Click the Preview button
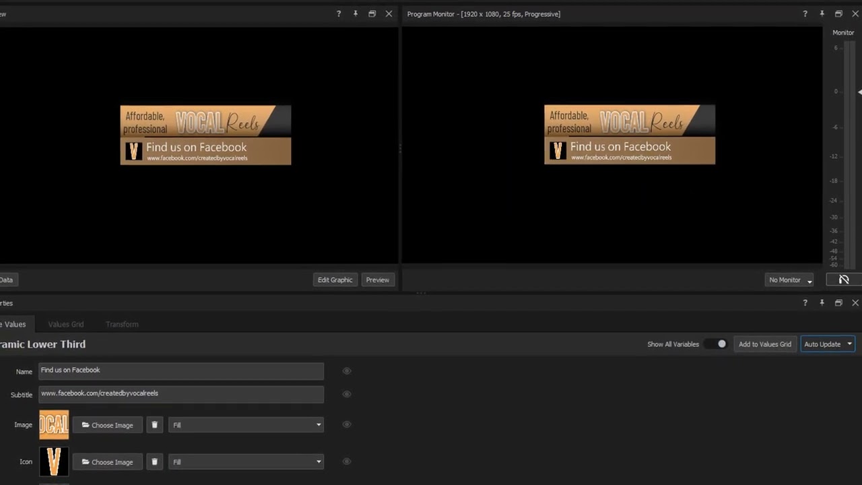Viewport: 862px width, 485px height. [x=378, y=280]
